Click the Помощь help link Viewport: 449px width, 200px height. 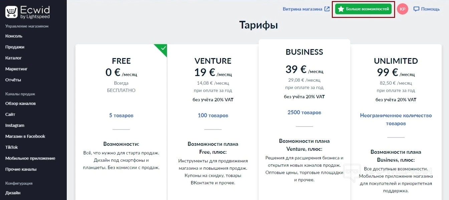click(x=430, y=9)
